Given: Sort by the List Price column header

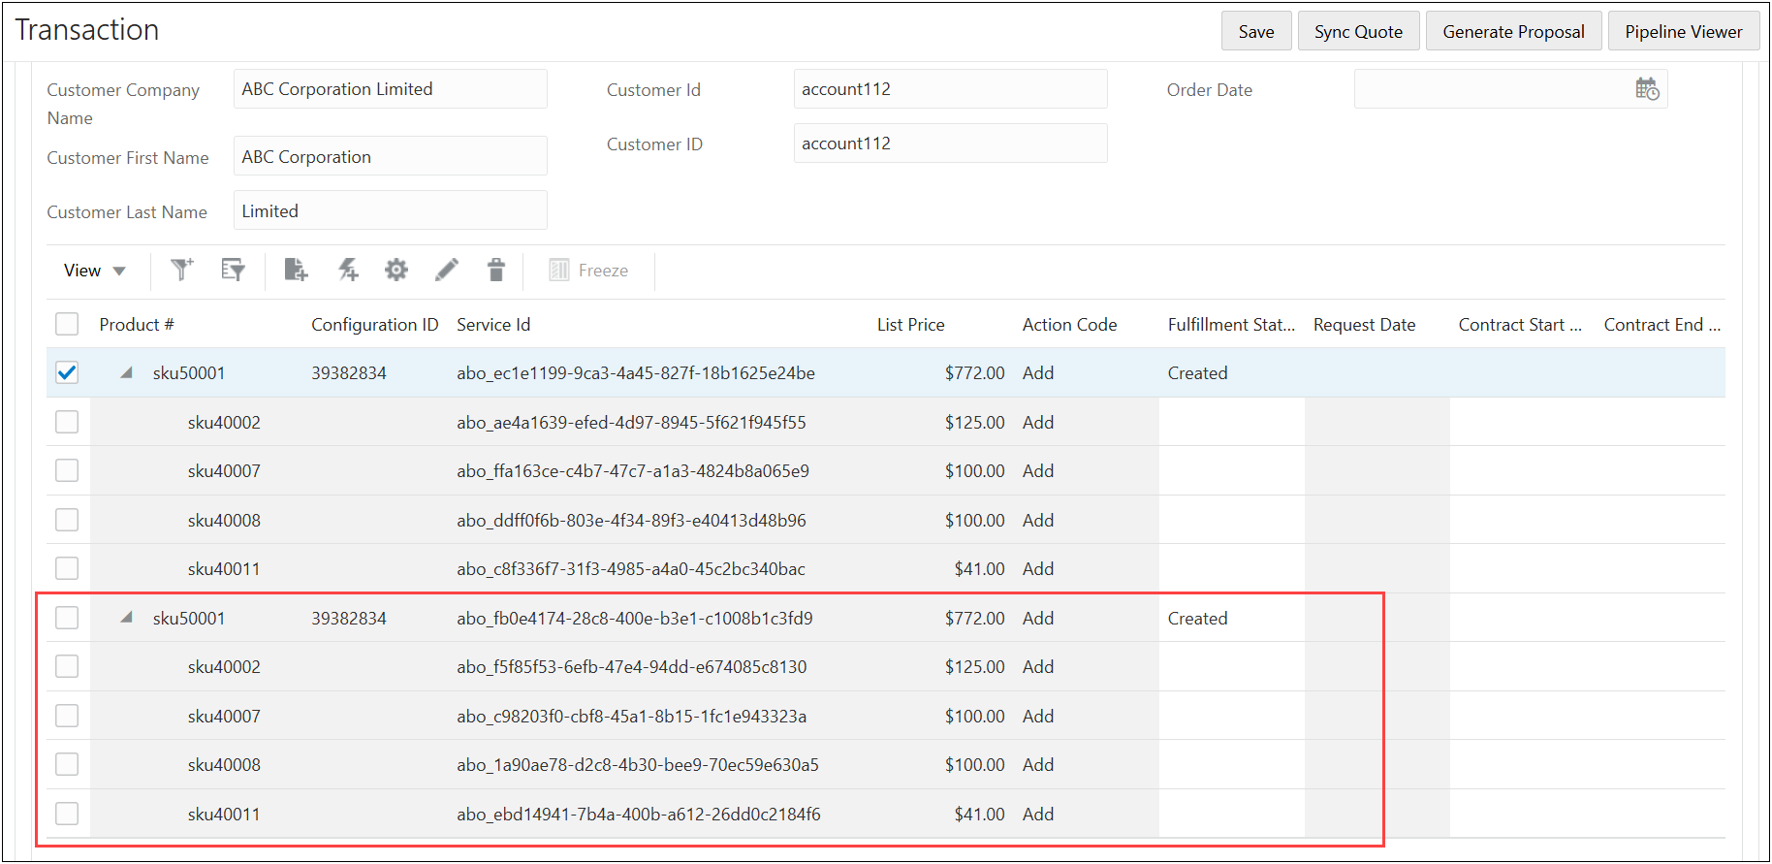Looking at the screenshot, I should (x=910, y=325).
